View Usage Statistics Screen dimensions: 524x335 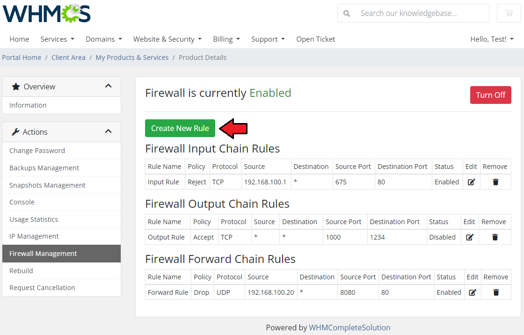(x=61, y=219)
